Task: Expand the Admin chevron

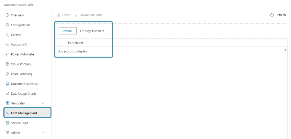Action: coord(43,133)
